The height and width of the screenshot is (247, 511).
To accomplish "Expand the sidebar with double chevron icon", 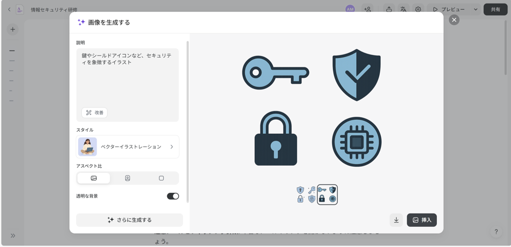I will (x=13, y=236).
